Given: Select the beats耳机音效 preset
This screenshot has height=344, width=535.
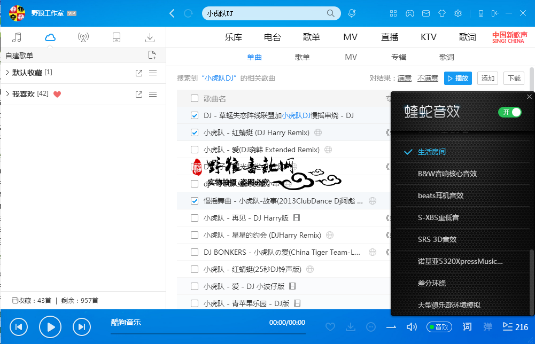Looking at the screenshot, I should click(440, 196).
